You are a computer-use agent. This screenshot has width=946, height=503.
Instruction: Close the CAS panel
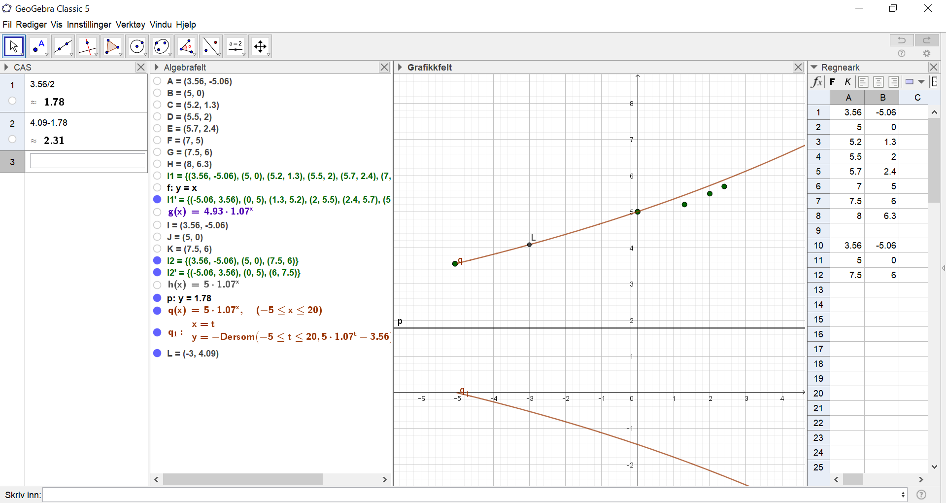(x=141, y=67)
